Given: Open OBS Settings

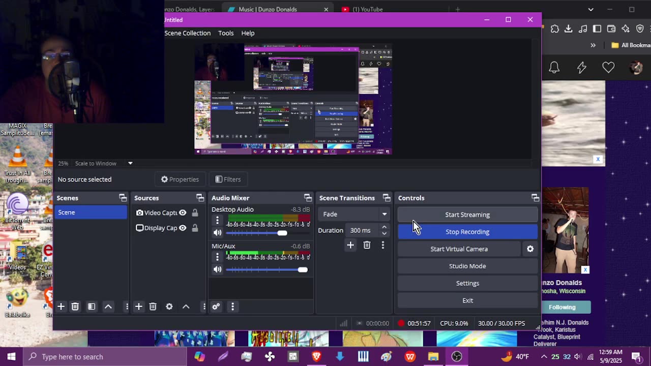Looking at the screenshot, I should coord(467,283).
